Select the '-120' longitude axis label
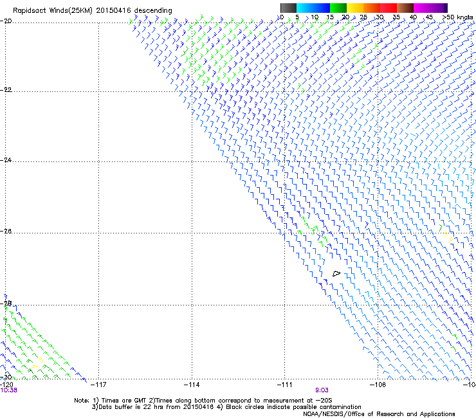The image size is (476, 418). 6,385
